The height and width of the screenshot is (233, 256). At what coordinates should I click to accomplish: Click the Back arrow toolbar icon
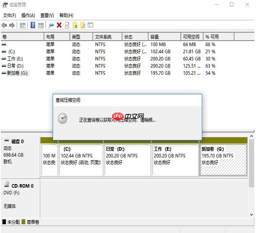[4, 25]
